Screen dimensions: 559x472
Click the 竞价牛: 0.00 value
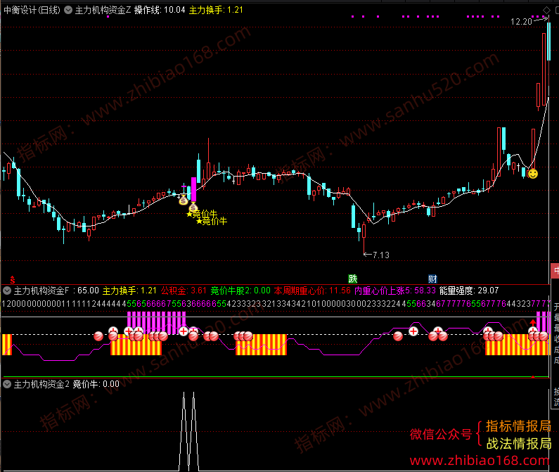[x=96, y=384]
